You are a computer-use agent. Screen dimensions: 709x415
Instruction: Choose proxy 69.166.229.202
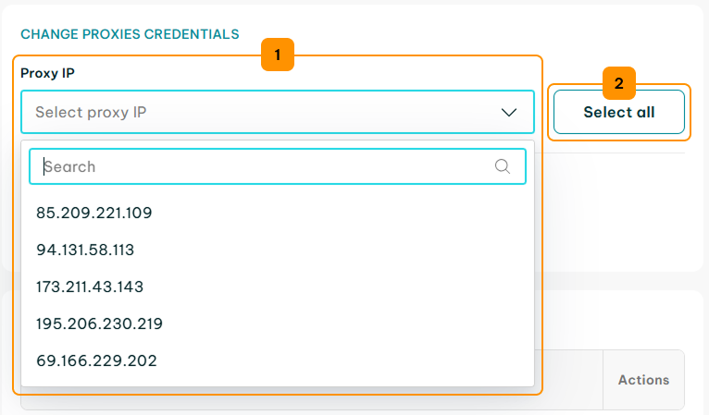pos(278,360)
